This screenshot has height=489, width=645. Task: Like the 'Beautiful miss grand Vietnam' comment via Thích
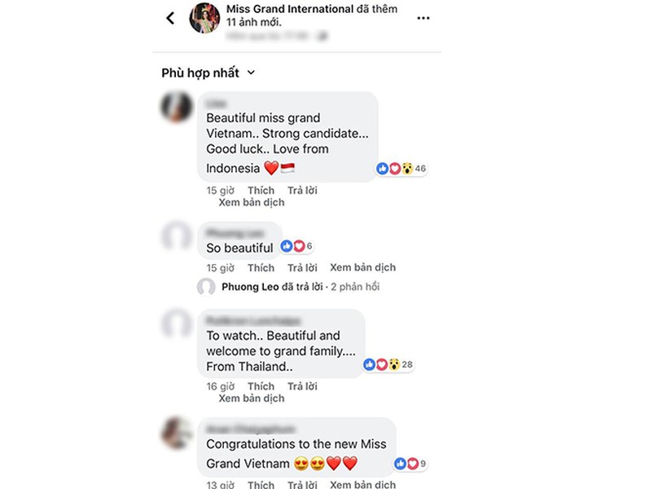(261, 190)
